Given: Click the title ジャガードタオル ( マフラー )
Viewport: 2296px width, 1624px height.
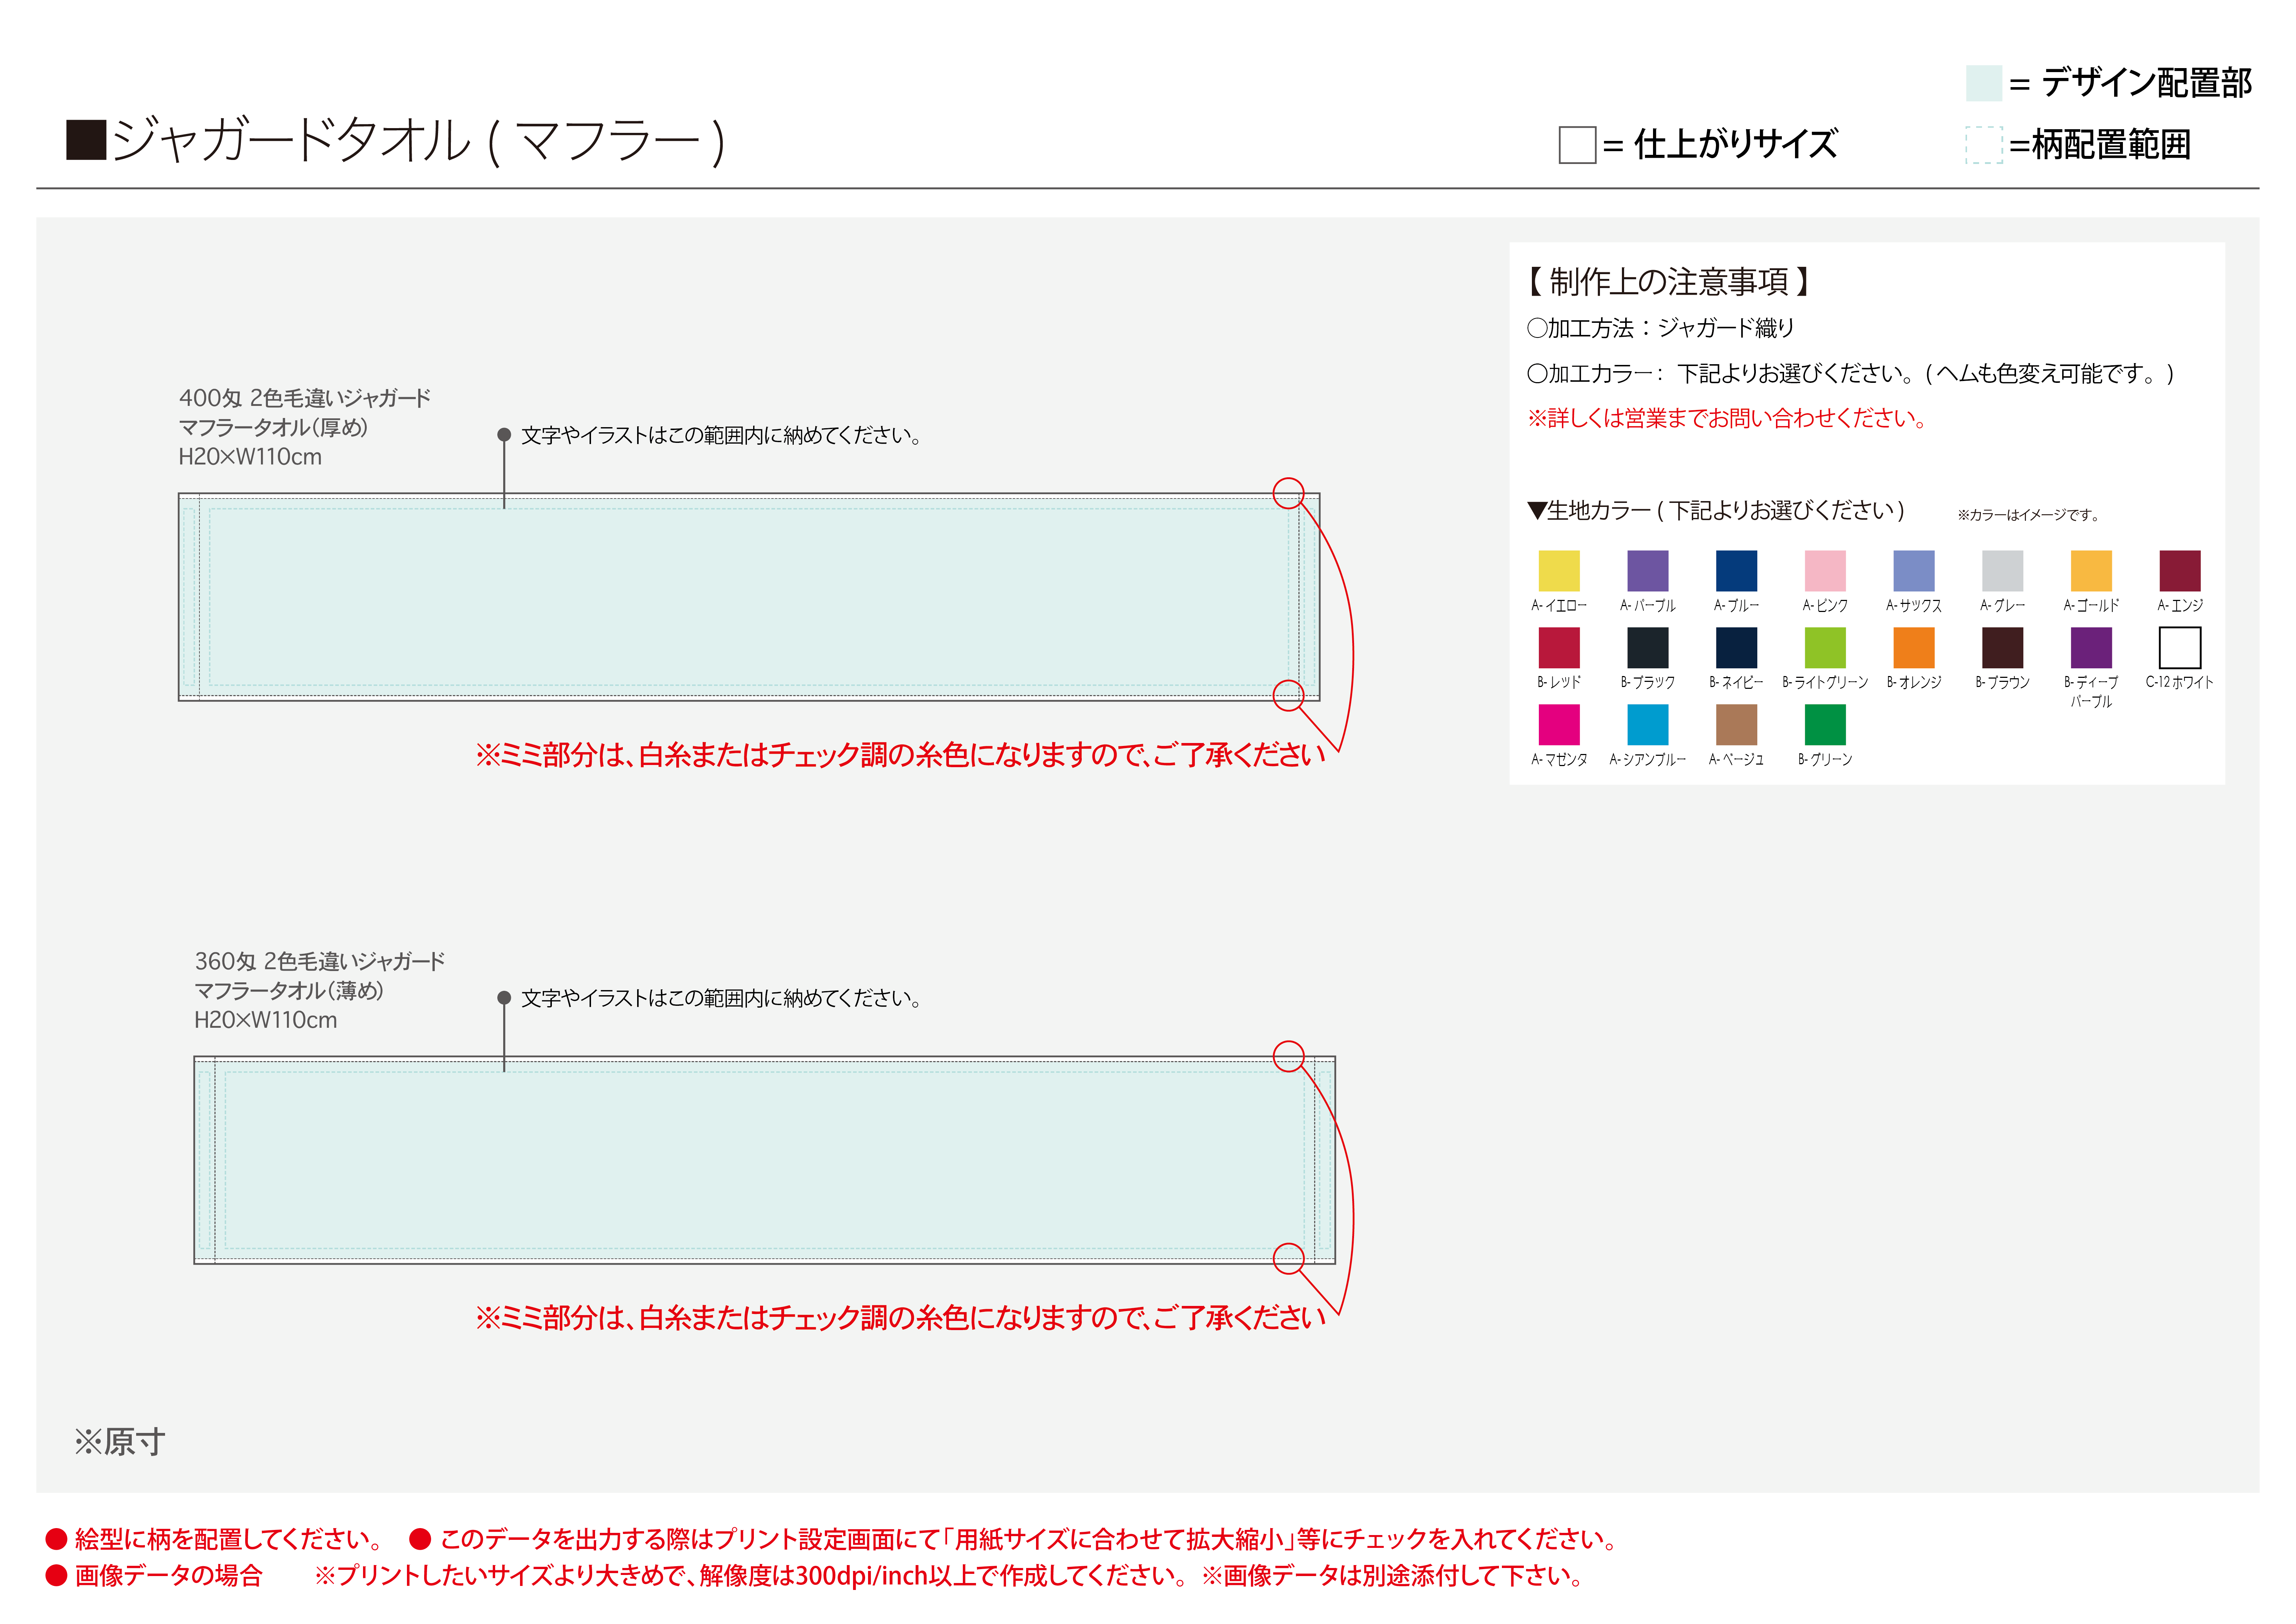Looking at the screenshot, I should tap(418, 141).
